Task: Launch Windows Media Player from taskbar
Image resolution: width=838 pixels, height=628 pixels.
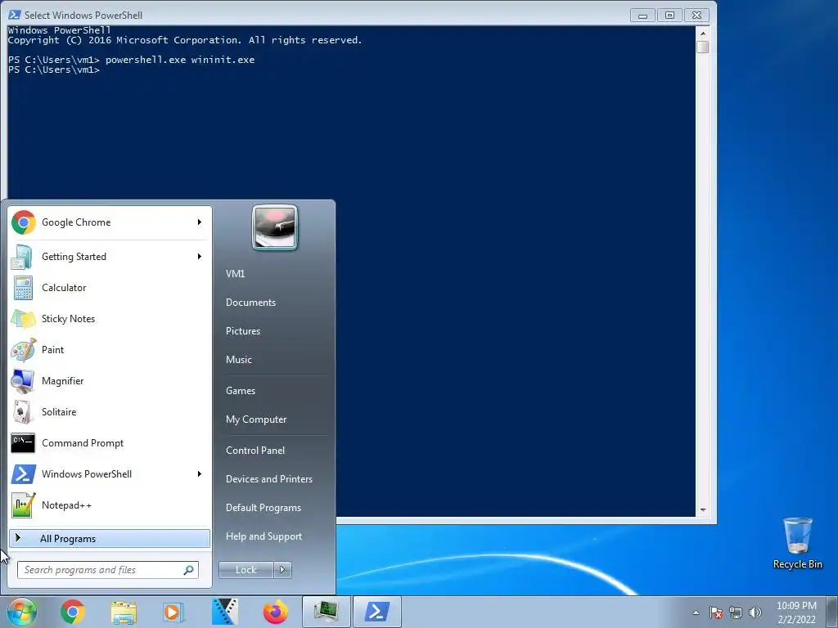Action: click(173, 612)
